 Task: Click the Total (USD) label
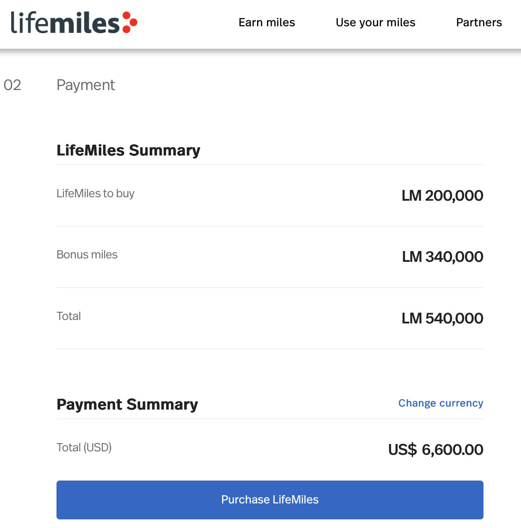(x=84, y=447)
